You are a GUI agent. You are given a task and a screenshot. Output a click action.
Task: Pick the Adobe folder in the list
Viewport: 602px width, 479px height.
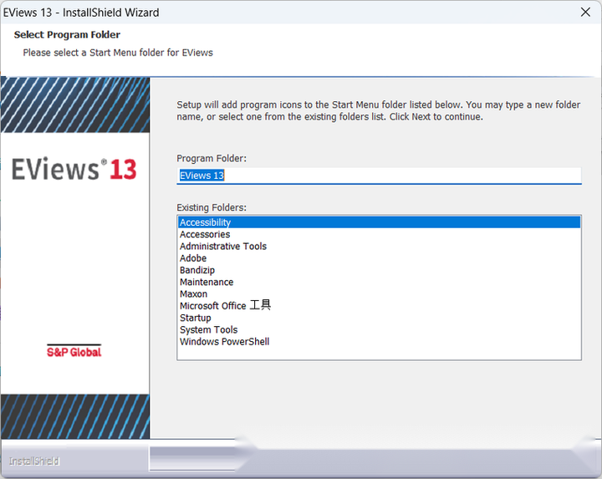pyautogui.click(x=193, y=258)
